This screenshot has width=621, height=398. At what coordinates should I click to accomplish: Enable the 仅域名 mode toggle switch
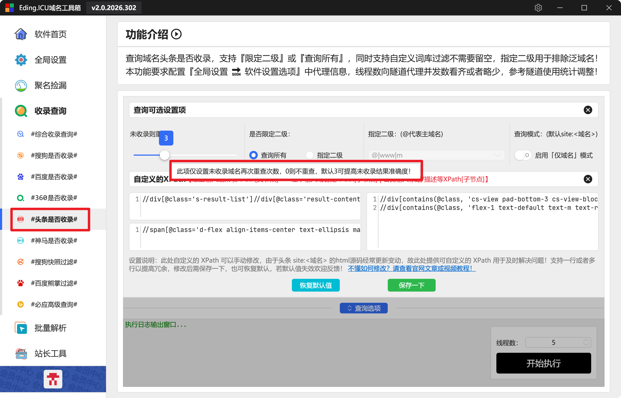(x=522, y=155)
